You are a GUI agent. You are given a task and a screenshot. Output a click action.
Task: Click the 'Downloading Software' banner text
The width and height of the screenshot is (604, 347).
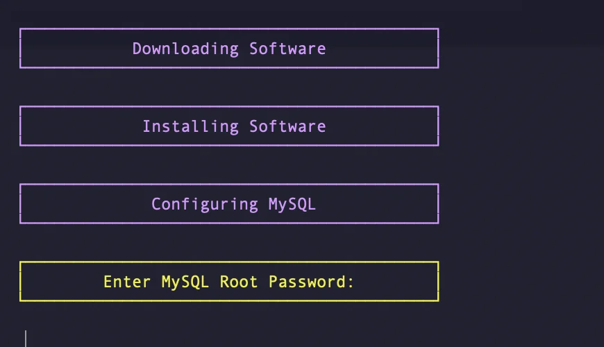pos(229,49)
